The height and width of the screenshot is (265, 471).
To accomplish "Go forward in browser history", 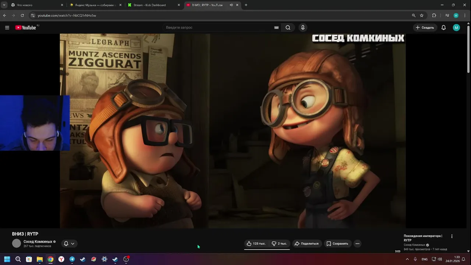I will click(14, 15).
